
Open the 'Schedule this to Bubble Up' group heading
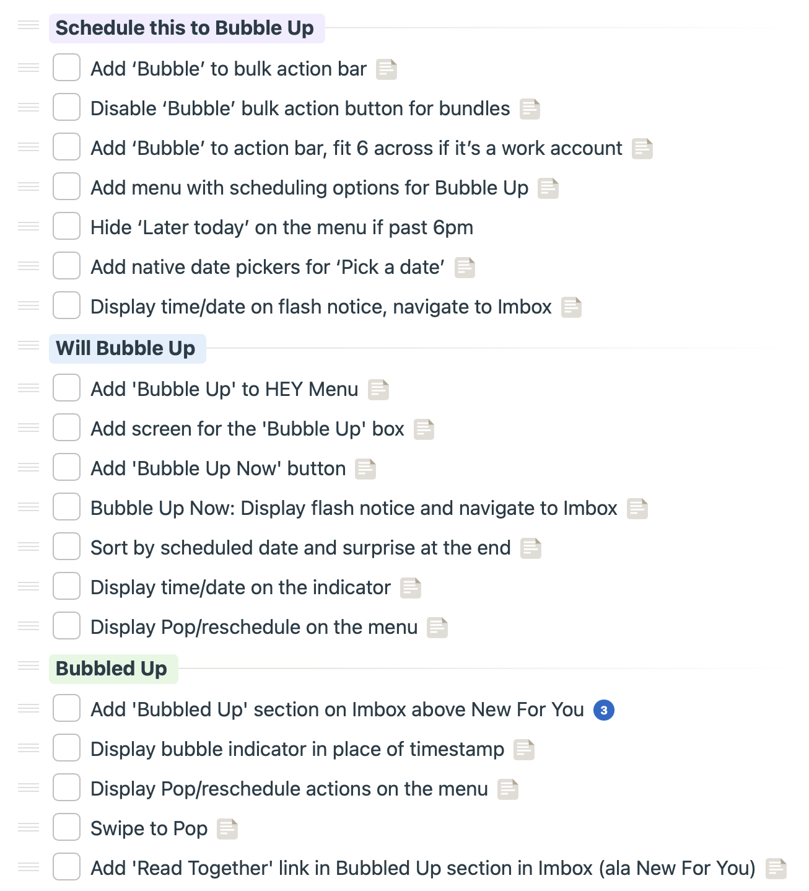coord(185,29)
